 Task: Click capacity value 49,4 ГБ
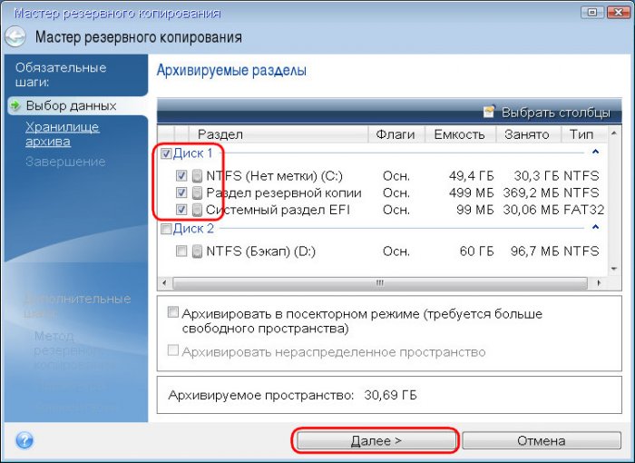tap(472, 176)
